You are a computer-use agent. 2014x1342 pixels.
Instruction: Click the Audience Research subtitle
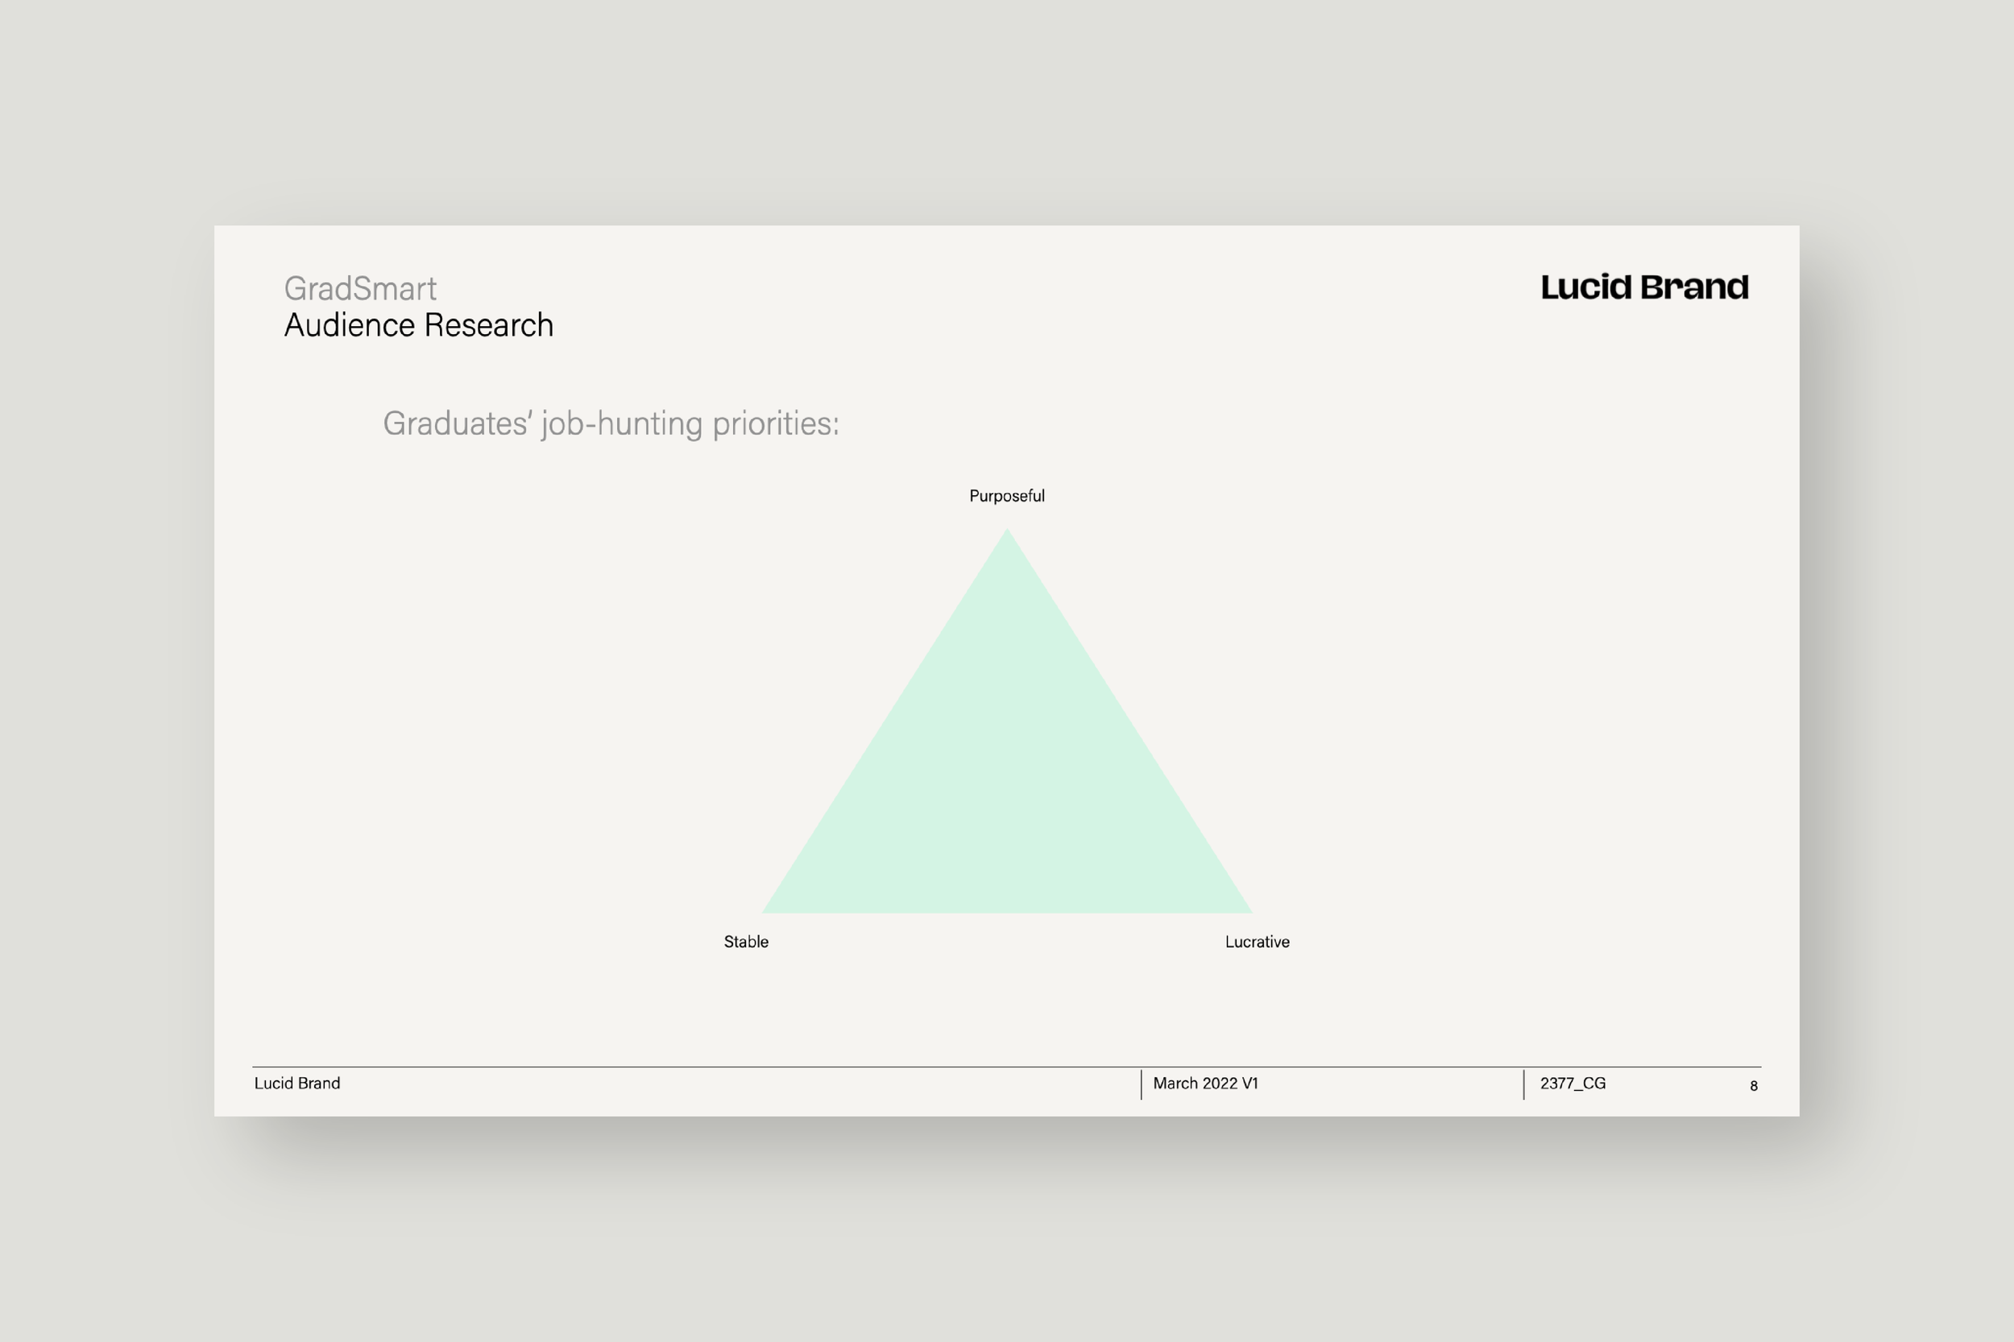[419, 325]
